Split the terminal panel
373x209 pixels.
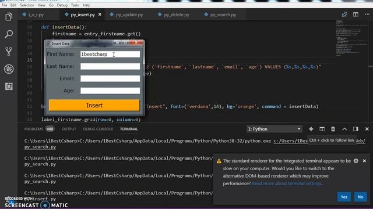322,129
